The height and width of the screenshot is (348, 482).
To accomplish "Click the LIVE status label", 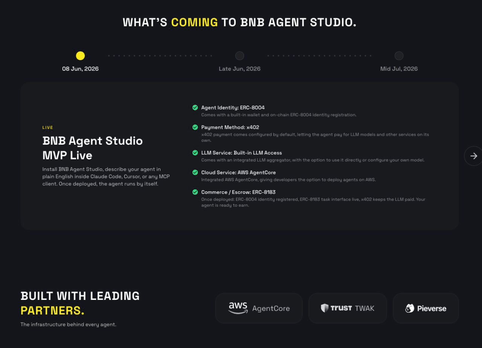I will (x=48, y=127).
